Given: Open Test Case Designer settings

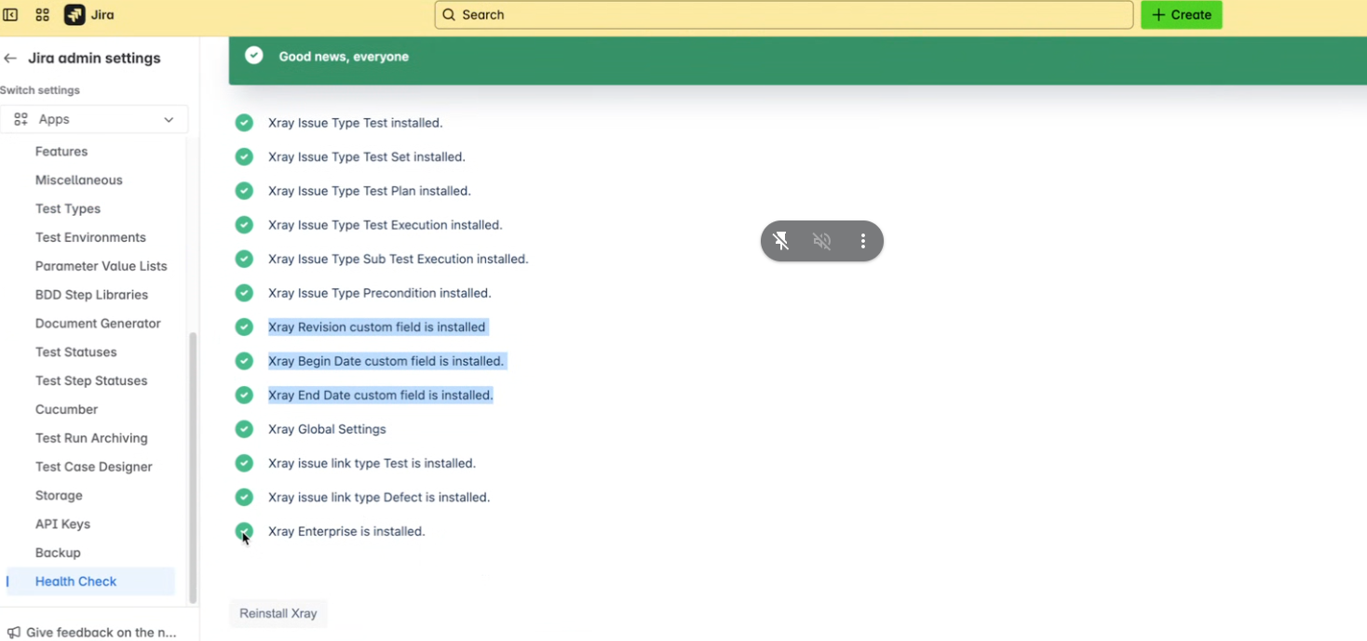Looking at the screenshot, I should 93,467.
